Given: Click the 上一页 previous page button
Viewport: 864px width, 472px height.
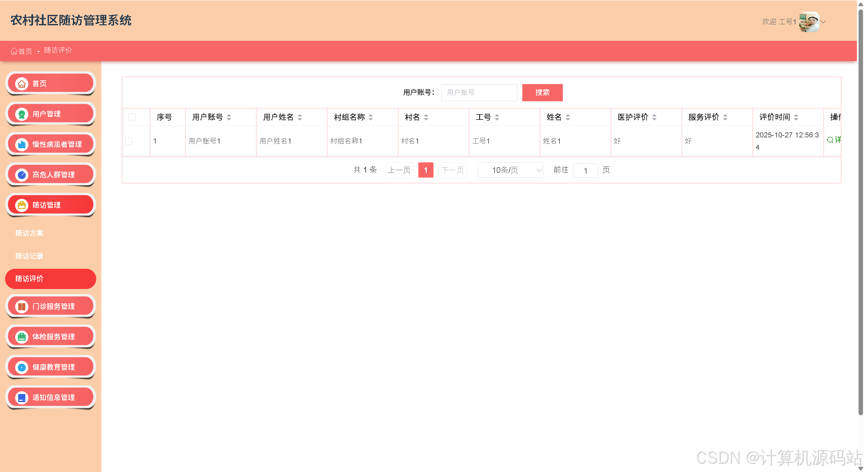Looking at the screenshot, I should (x=399, y=170).
